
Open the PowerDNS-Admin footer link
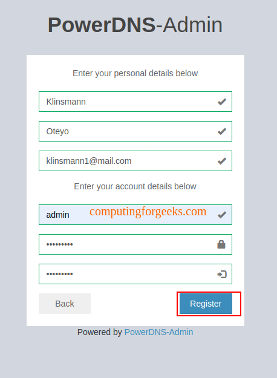pos(158,332)
